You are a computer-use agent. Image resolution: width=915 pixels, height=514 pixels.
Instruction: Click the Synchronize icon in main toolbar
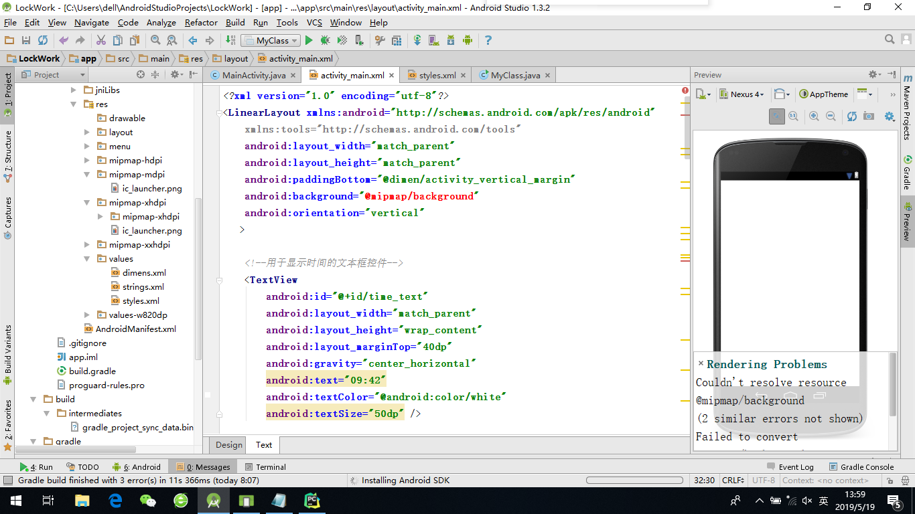(x=43, y=41)
